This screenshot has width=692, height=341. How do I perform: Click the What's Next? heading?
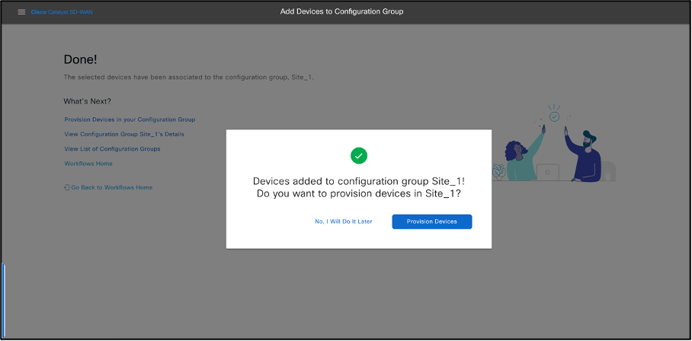click(87, 101)
